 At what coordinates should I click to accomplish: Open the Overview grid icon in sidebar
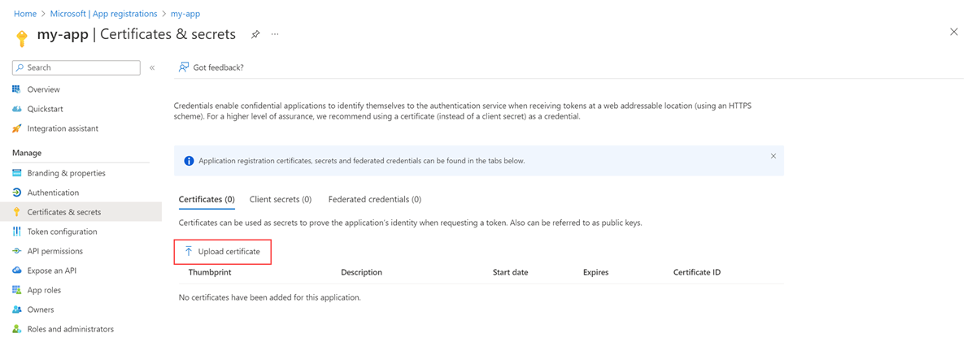coord(17,89)
